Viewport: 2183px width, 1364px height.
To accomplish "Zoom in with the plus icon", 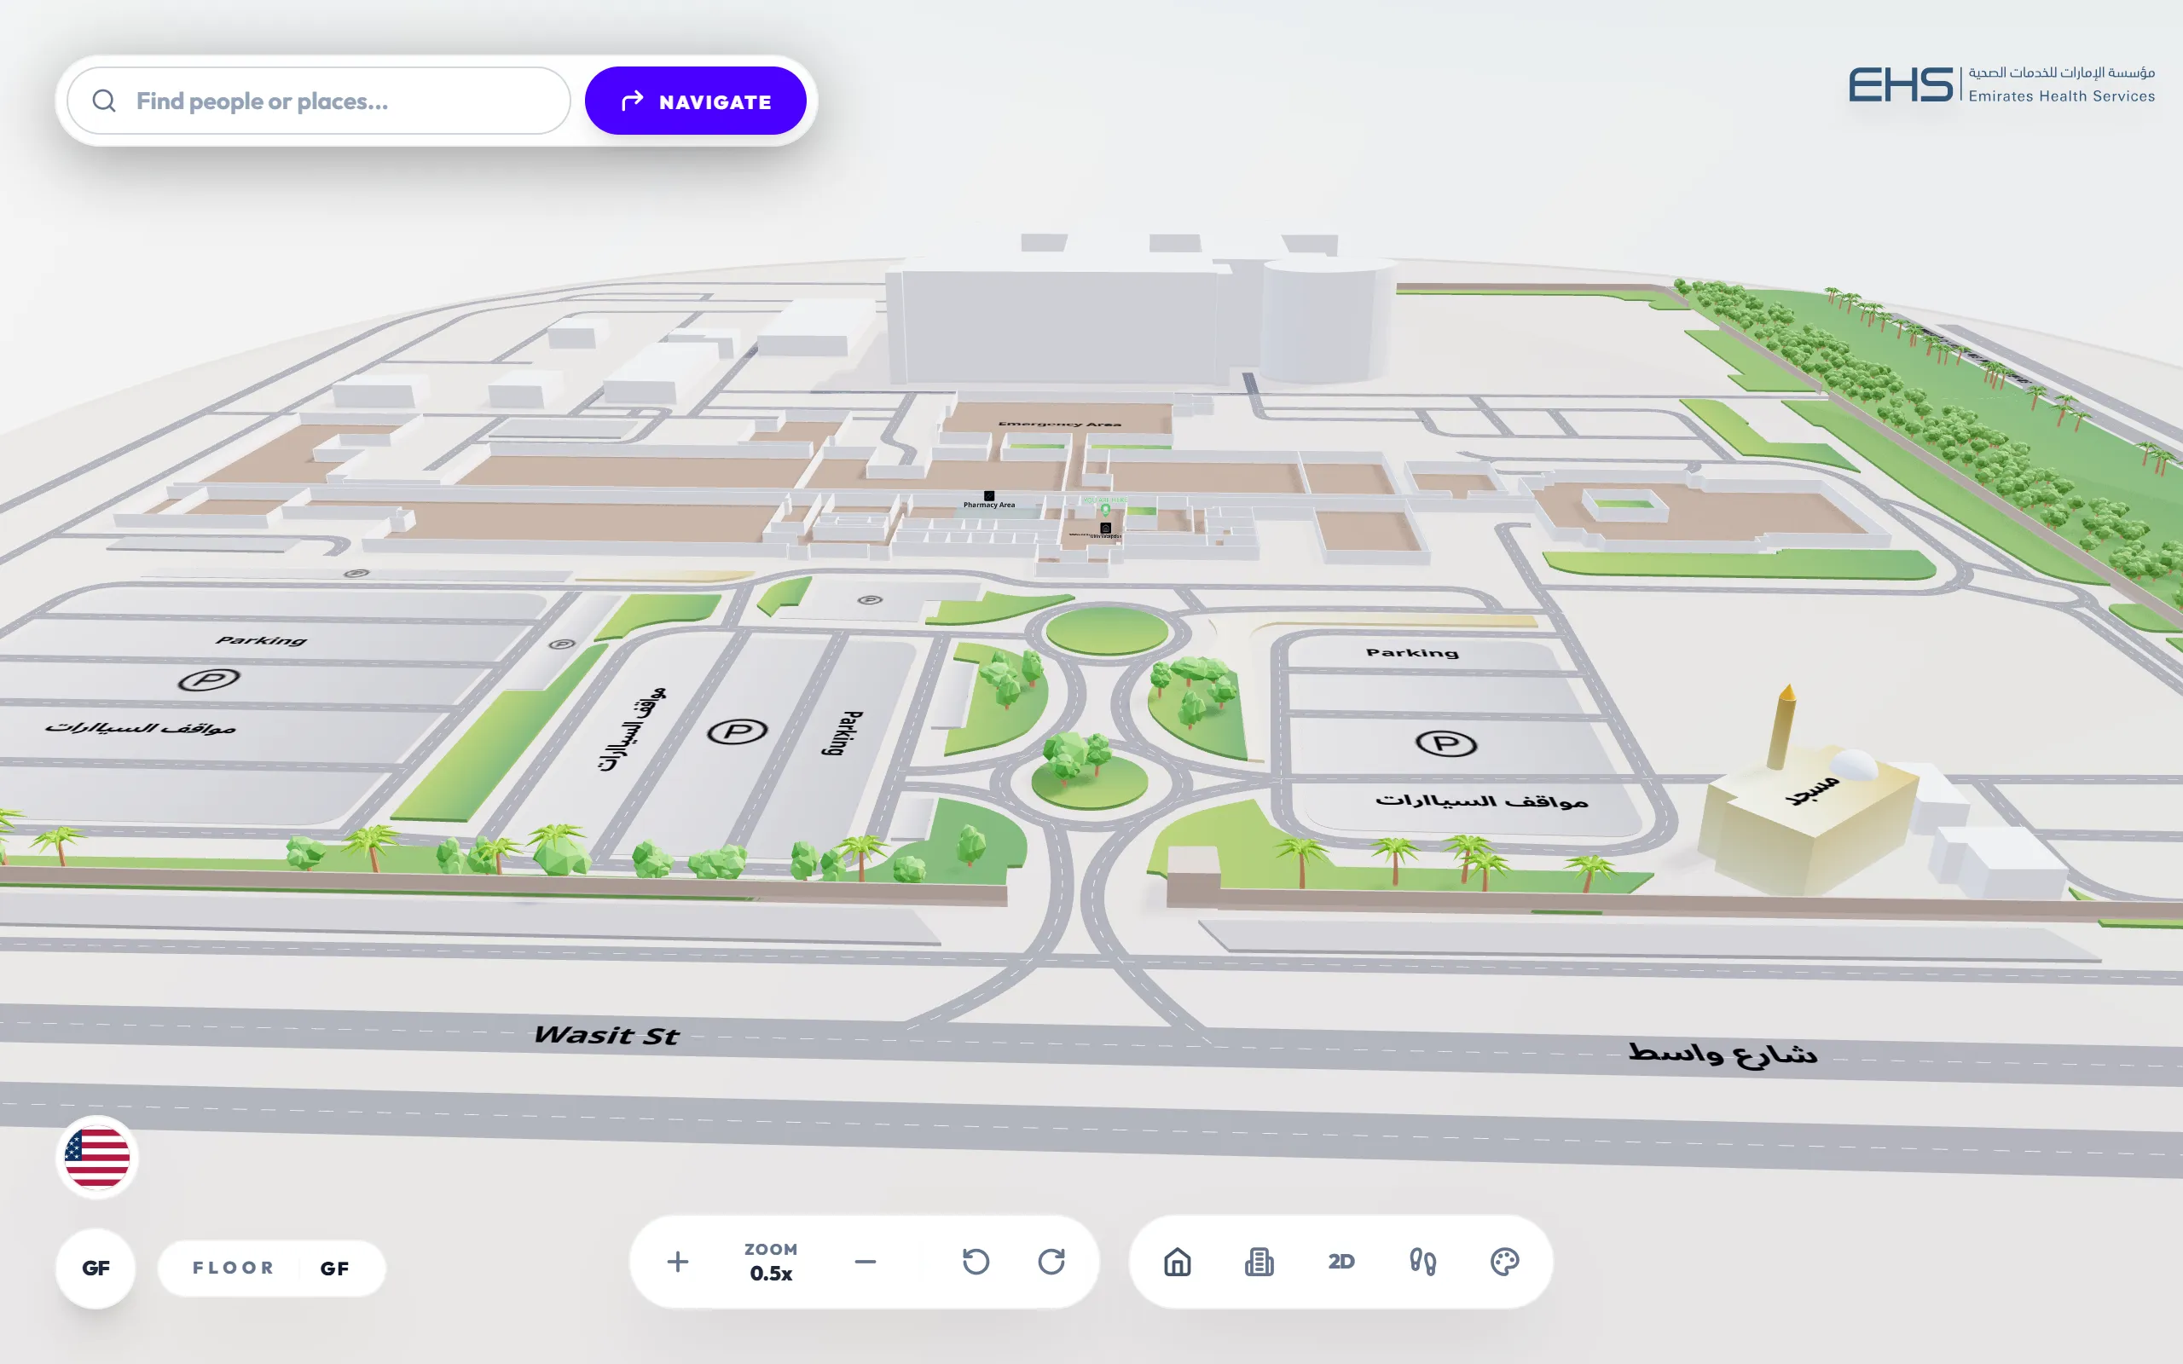I will pos(677,1261).
